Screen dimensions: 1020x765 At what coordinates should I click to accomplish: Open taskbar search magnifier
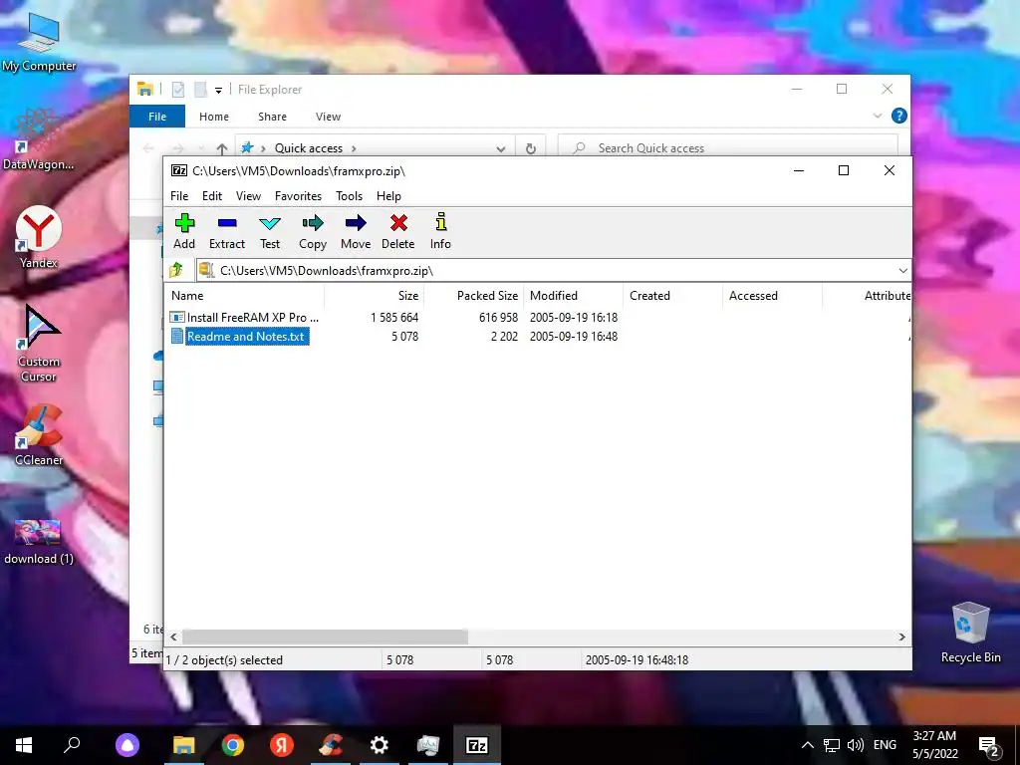(72, 745)
